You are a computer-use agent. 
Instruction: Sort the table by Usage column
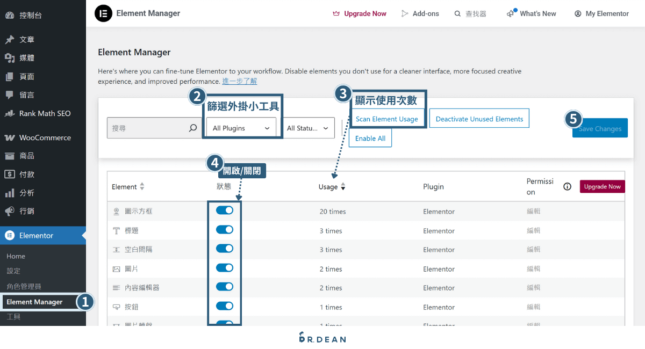click(x=332, y=186)
